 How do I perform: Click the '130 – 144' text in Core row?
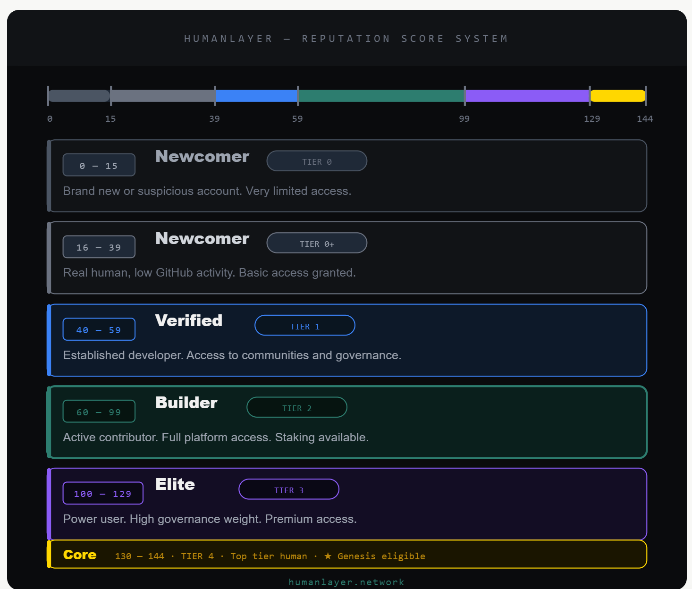click(x=140, y=556)
